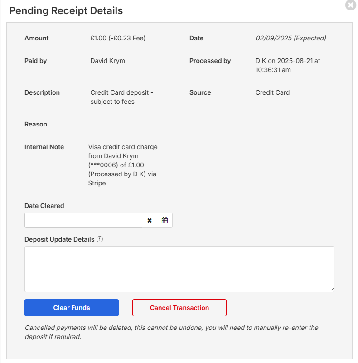
Task: Click the payer name David Krym
Action: 108,61
